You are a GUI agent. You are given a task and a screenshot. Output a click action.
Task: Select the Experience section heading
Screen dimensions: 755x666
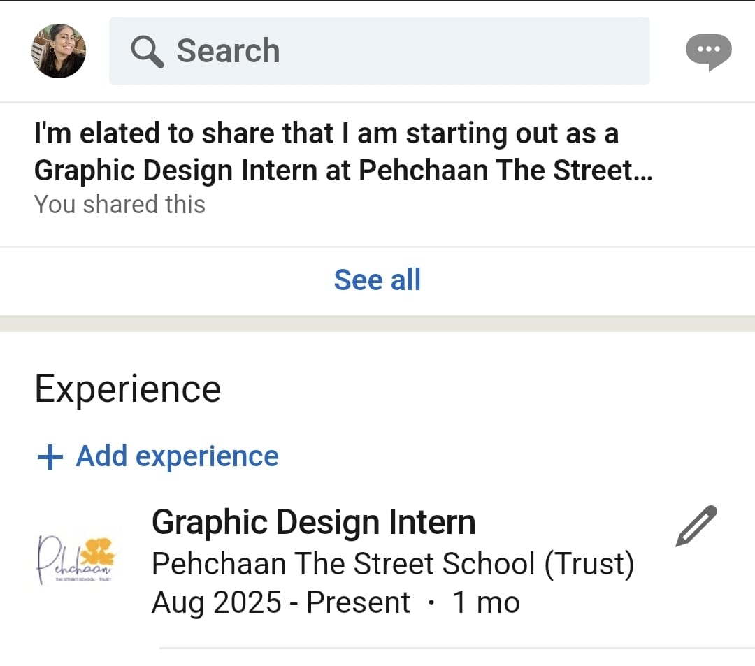point(127,389)
